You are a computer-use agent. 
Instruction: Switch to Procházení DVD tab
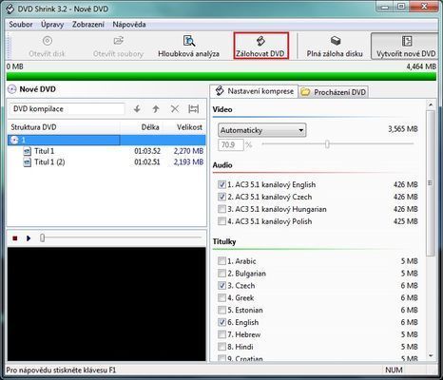click(x=334, y=92)
